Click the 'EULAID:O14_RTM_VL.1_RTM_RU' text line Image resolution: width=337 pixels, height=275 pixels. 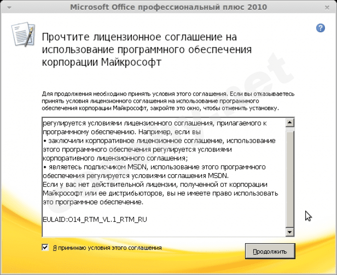coord(95,220)
